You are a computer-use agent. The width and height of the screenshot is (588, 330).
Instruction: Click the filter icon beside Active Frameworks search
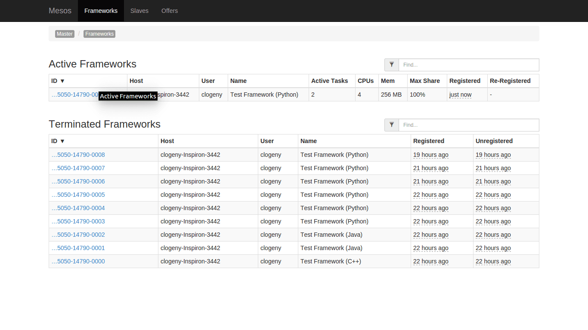[392, 65]
